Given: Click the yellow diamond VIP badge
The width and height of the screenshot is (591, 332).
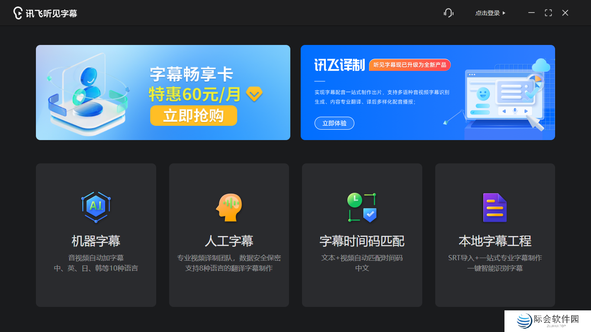Looking at the screenshot, I should coord(254,93).
